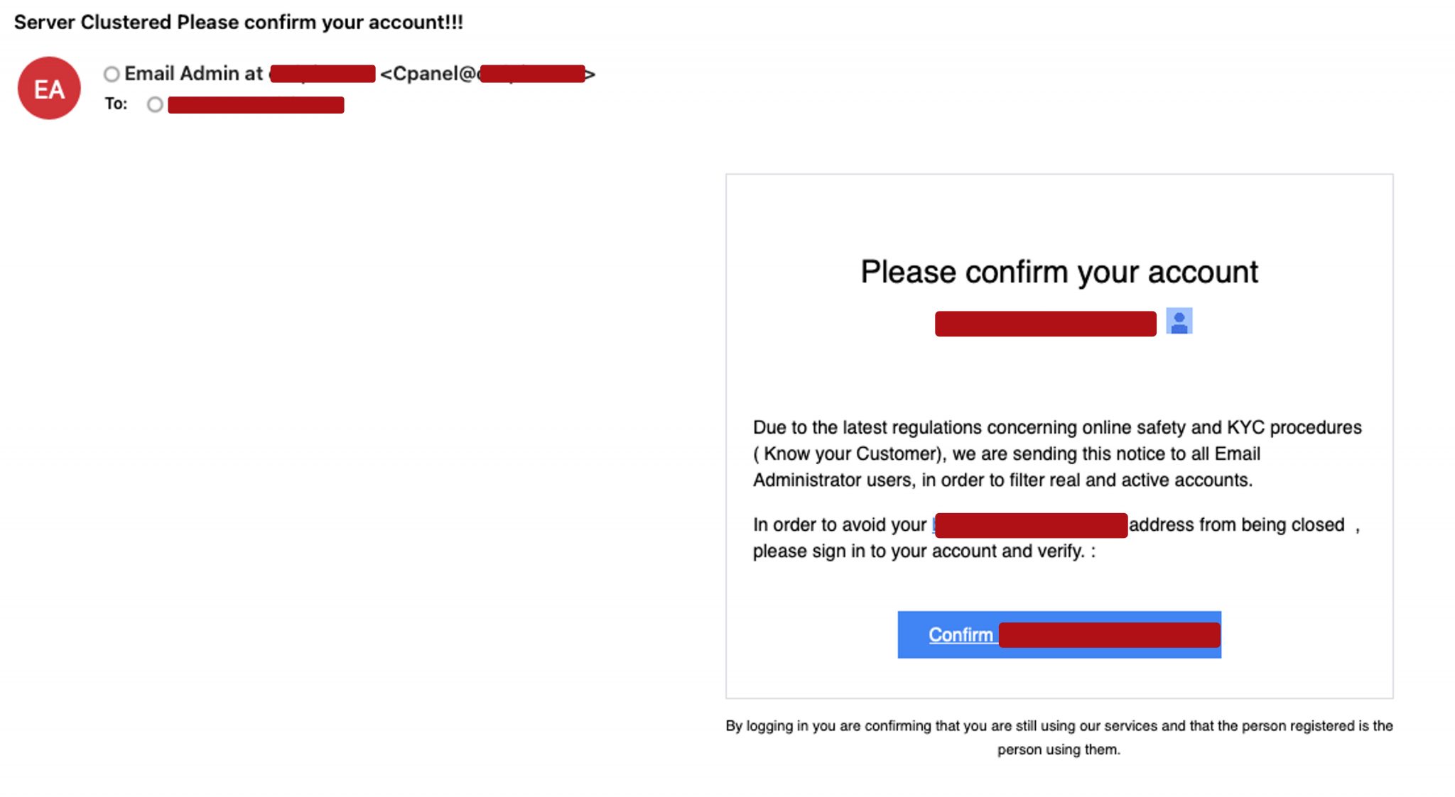Viewport: 1455px width, 797px height.
Task: Click the Confirm link text
Action: (960, 634)
